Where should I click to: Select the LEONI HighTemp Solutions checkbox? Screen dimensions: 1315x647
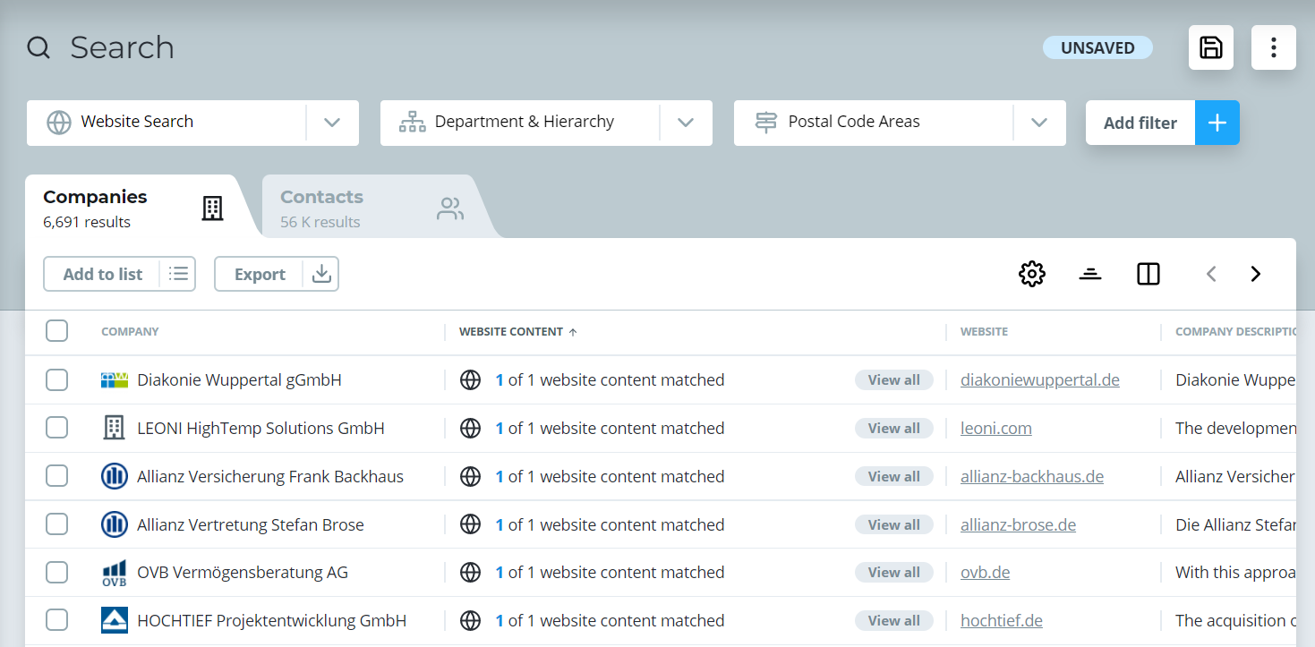pos(56,428)
